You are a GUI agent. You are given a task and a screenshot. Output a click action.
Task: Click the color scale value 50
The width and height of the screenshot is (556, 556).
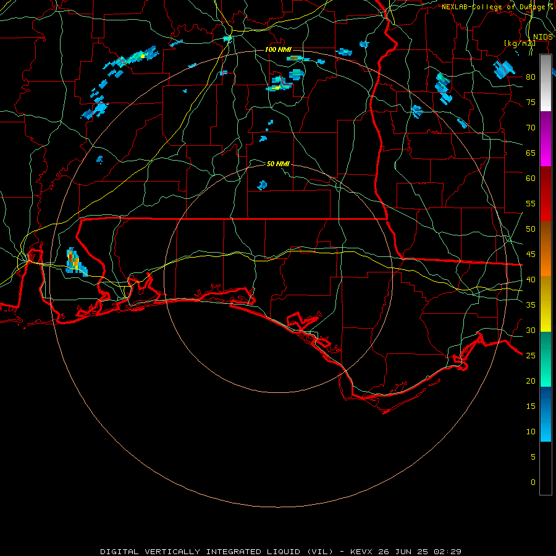click(531, 229)
